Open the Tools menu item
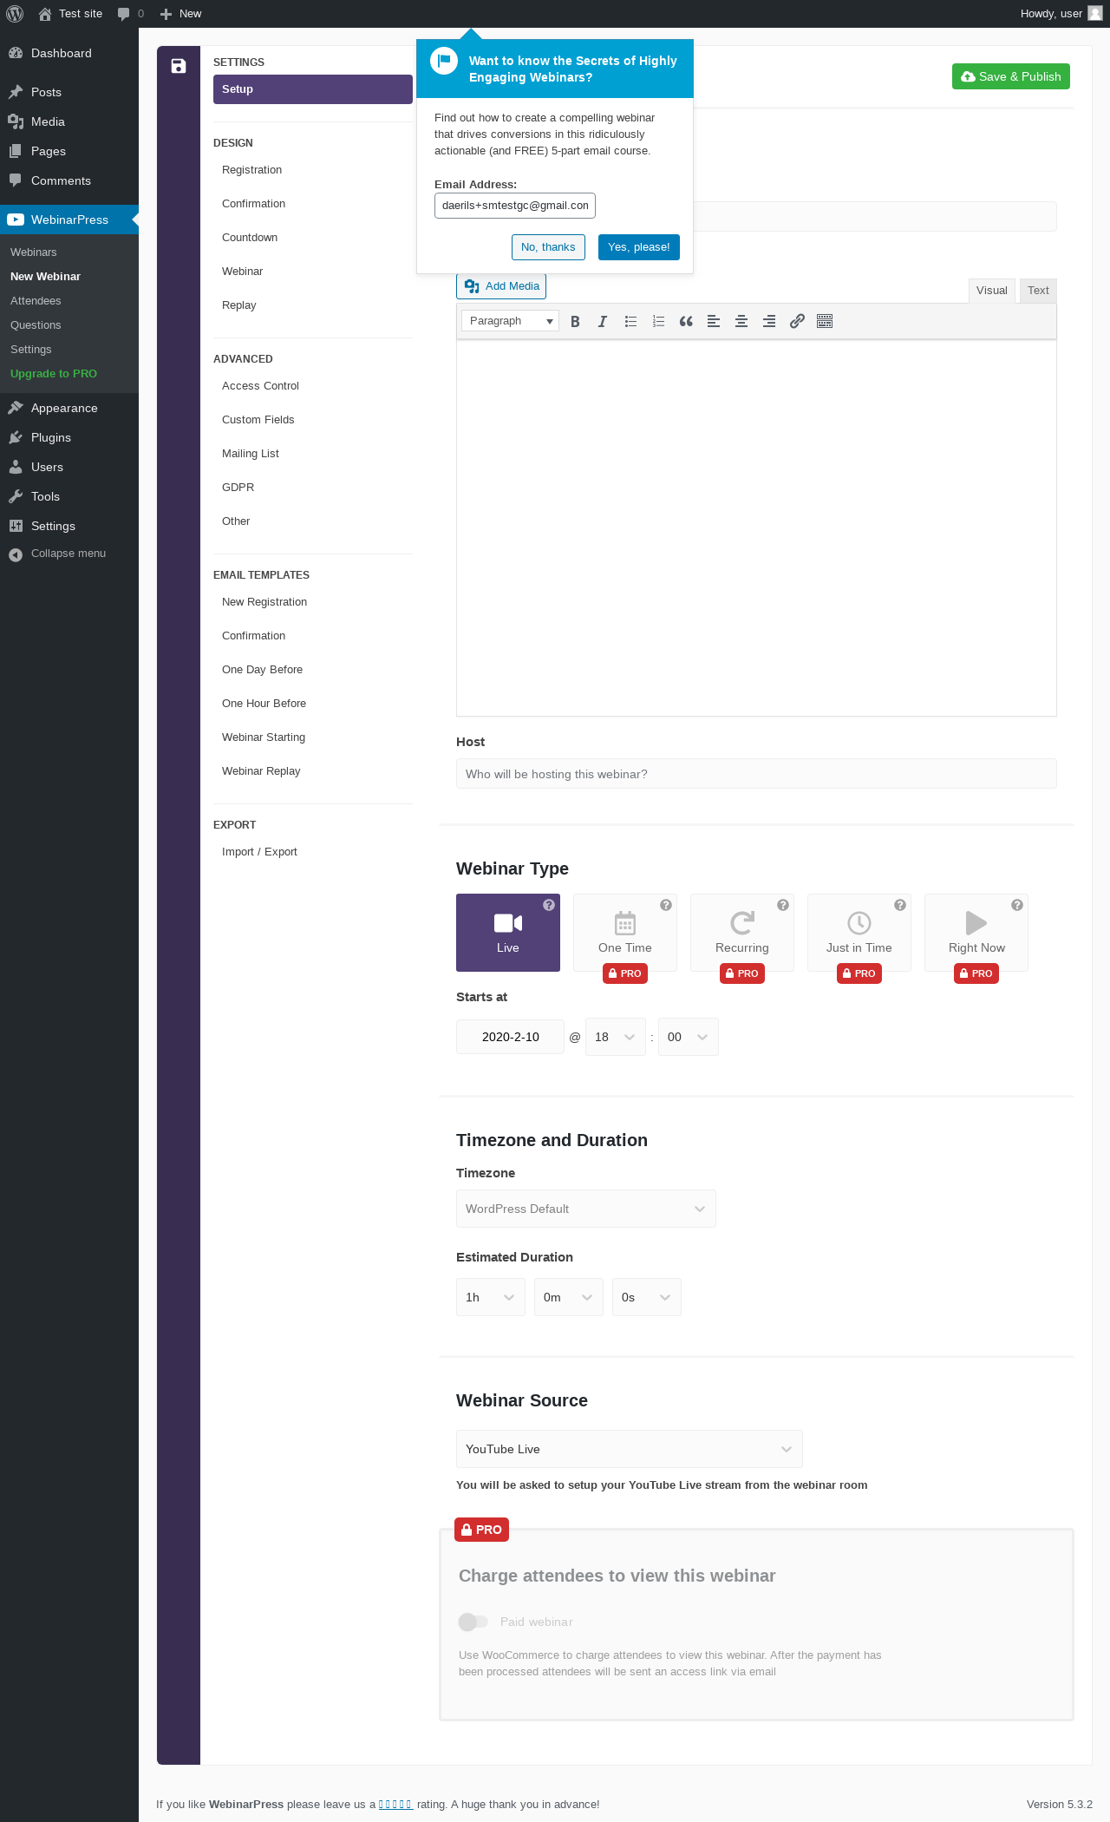The width and height of the screenshot is (1110, 1822). [69, 497]
